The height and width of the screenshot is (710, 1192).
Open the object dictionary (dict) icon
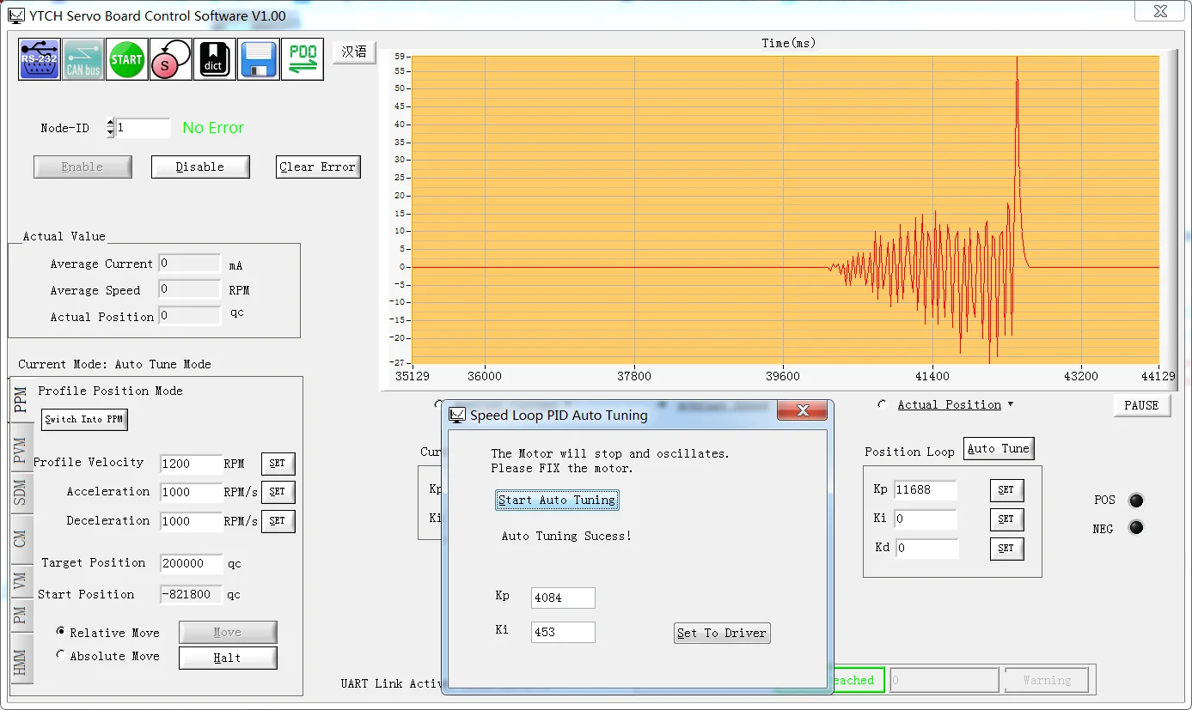[215, 59]
